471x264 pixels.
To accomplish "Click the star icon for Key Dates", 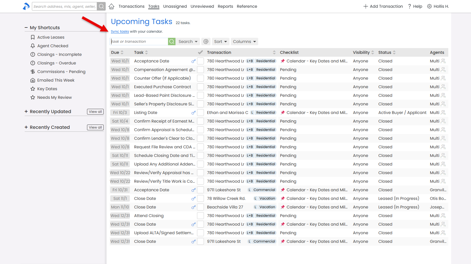I will click(x=33, y=89).
